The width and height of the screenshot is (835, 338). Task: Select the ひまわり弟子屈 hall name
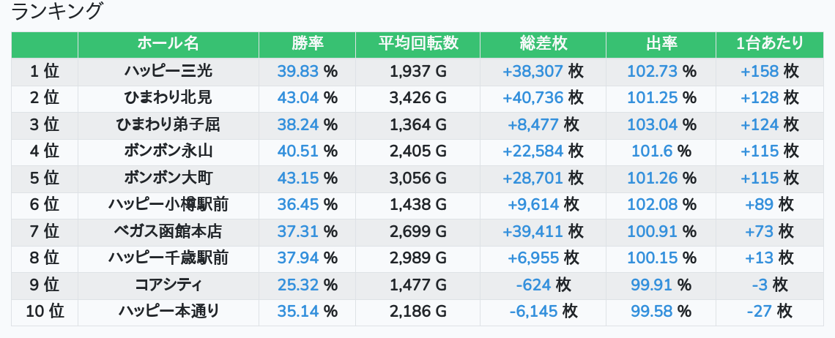pos(168,124)
